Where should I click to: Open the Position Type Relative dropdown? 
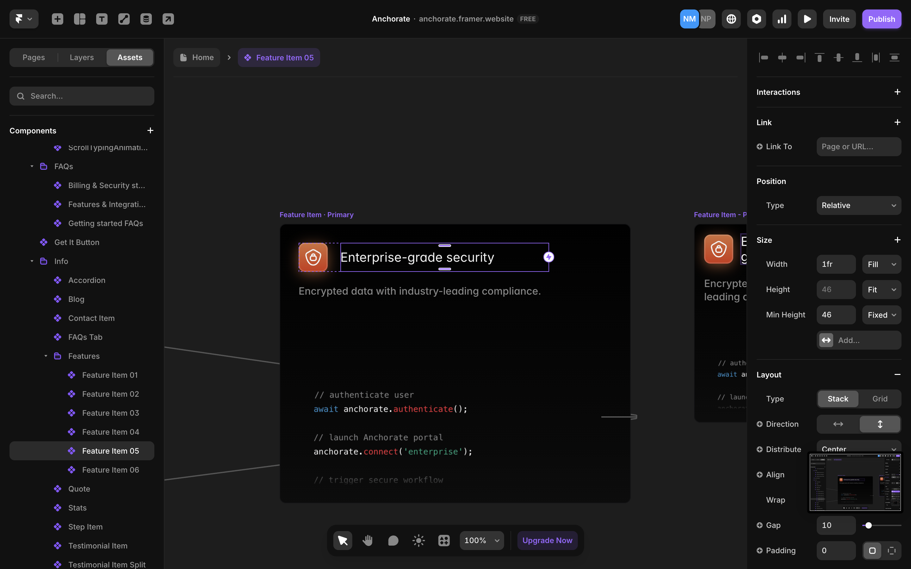(x=859, y=205)
